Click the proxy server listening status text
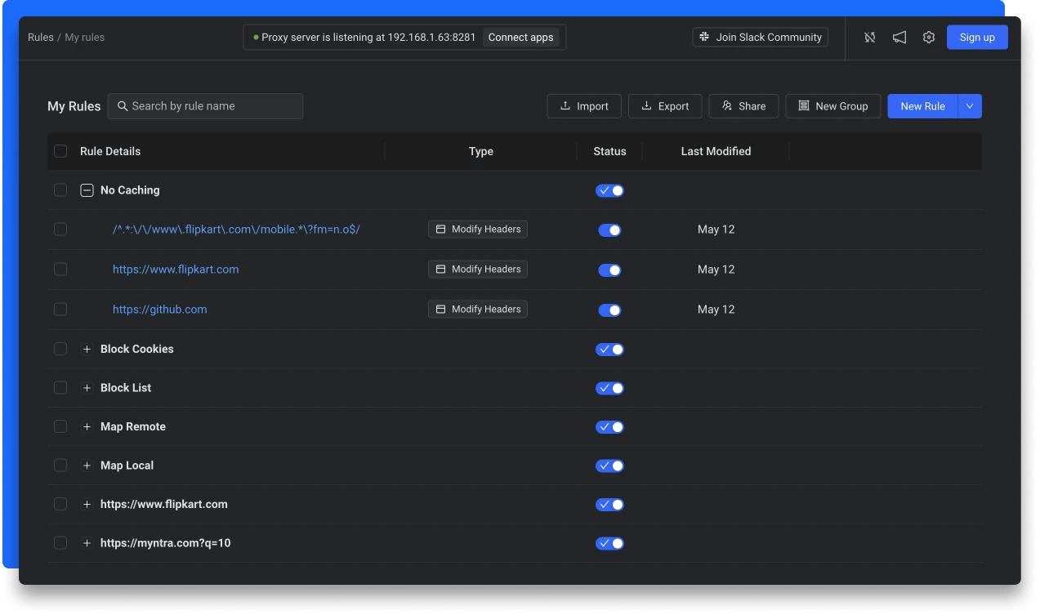 click(368, 38)
